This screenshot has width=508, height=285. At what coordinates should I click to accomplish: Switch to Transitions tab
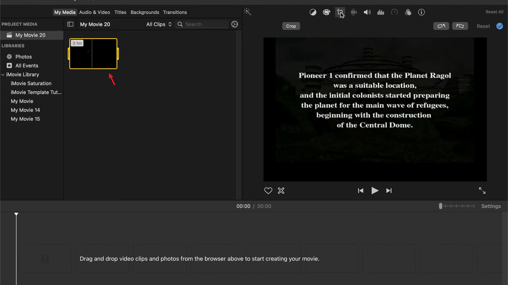click(175, 12)
